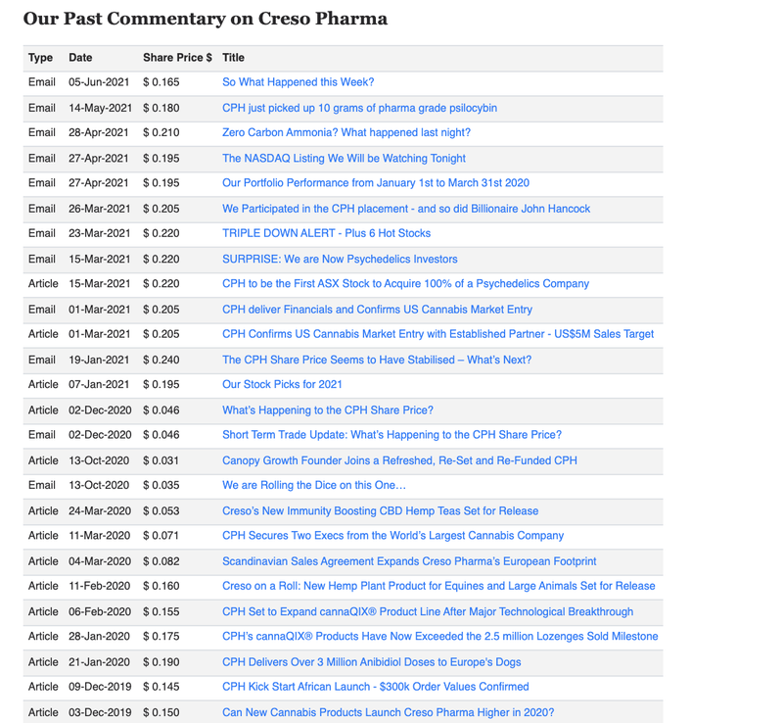Open 'SURPRISE: We are Now Psychedelics Investors'
This screenshot has height=723, width=783.
(x=340, y=260)
